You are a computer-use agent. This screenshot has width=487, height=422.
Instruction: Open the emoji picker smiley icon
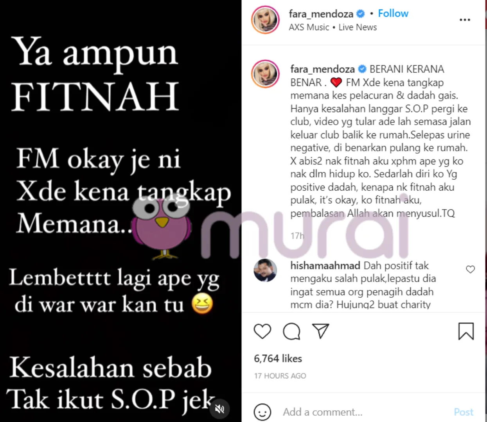262,412
